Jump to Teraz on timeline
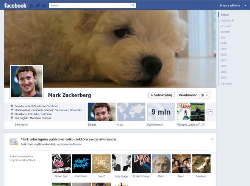 [225, 15]
